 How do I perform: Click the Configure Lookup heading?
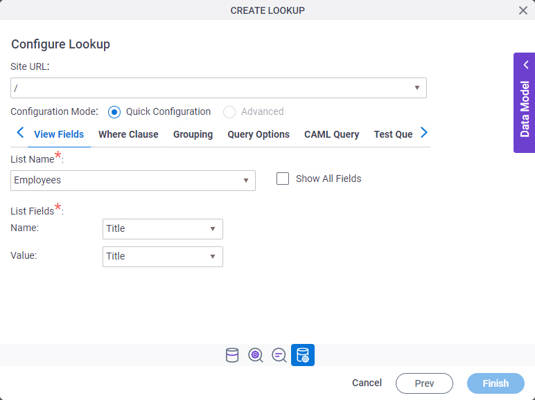coord(60,44)
